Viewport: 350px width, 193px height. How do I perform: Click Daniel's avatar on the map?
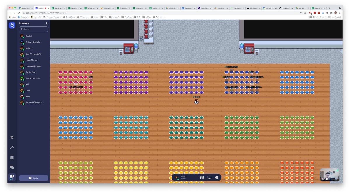click(x=197, y=101)
